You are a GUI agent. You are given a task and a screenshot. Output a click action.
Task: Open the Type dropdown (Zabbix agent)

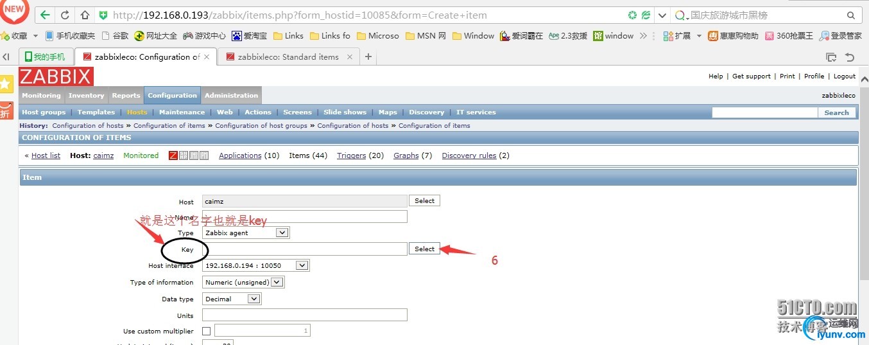[x=246, y=233]
